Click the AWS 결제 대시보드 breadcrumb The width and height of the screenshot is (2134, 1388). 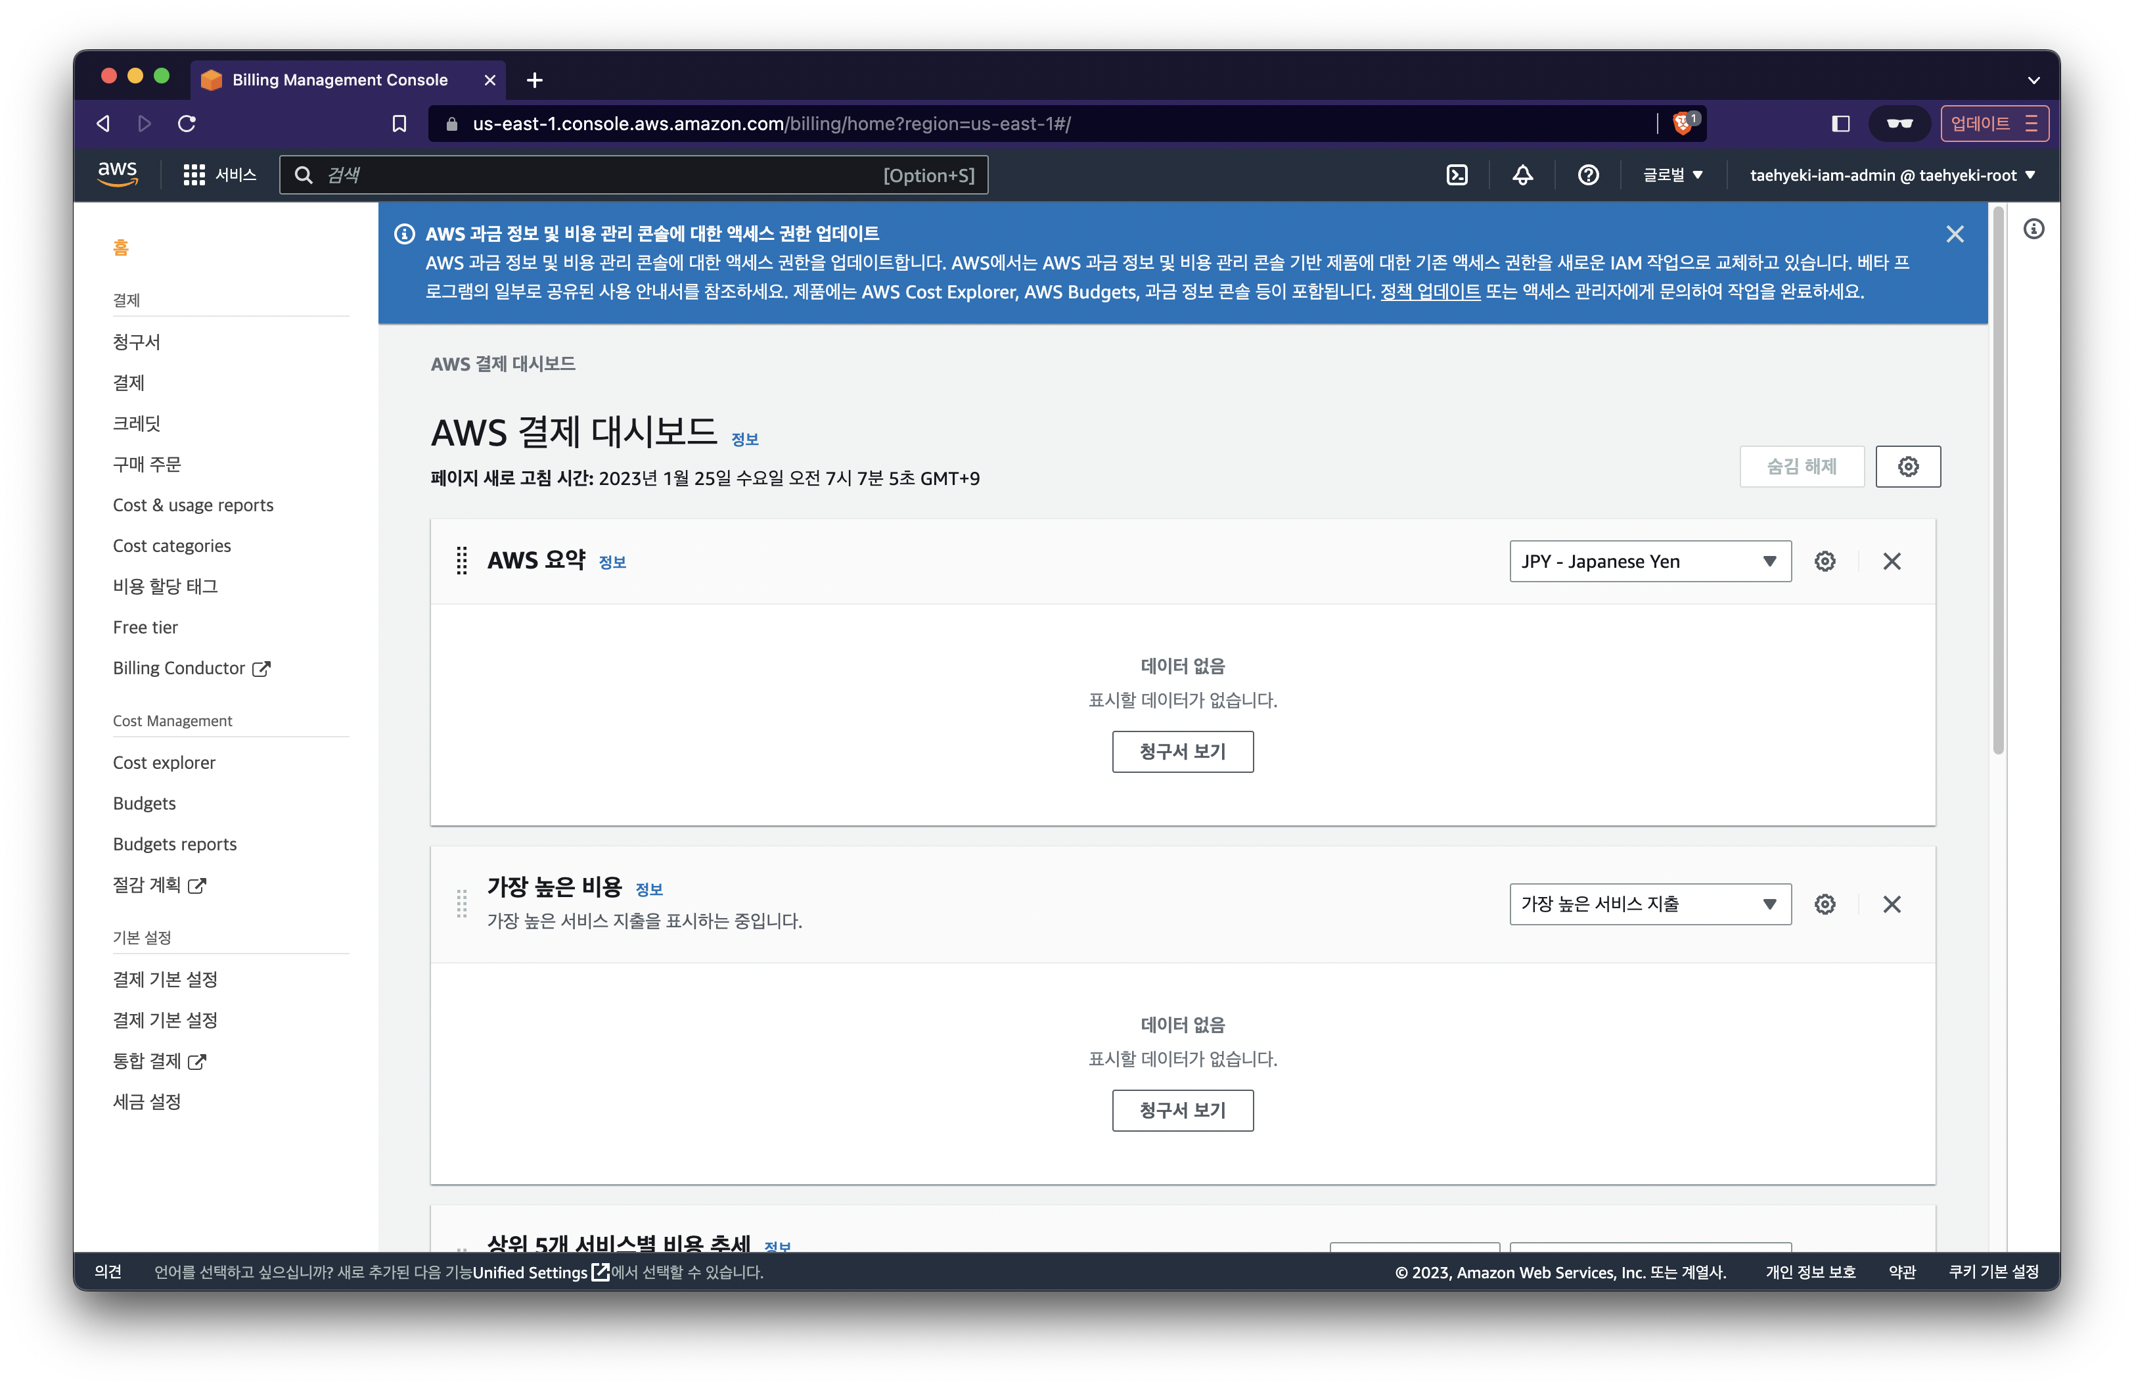click(503, 364)
